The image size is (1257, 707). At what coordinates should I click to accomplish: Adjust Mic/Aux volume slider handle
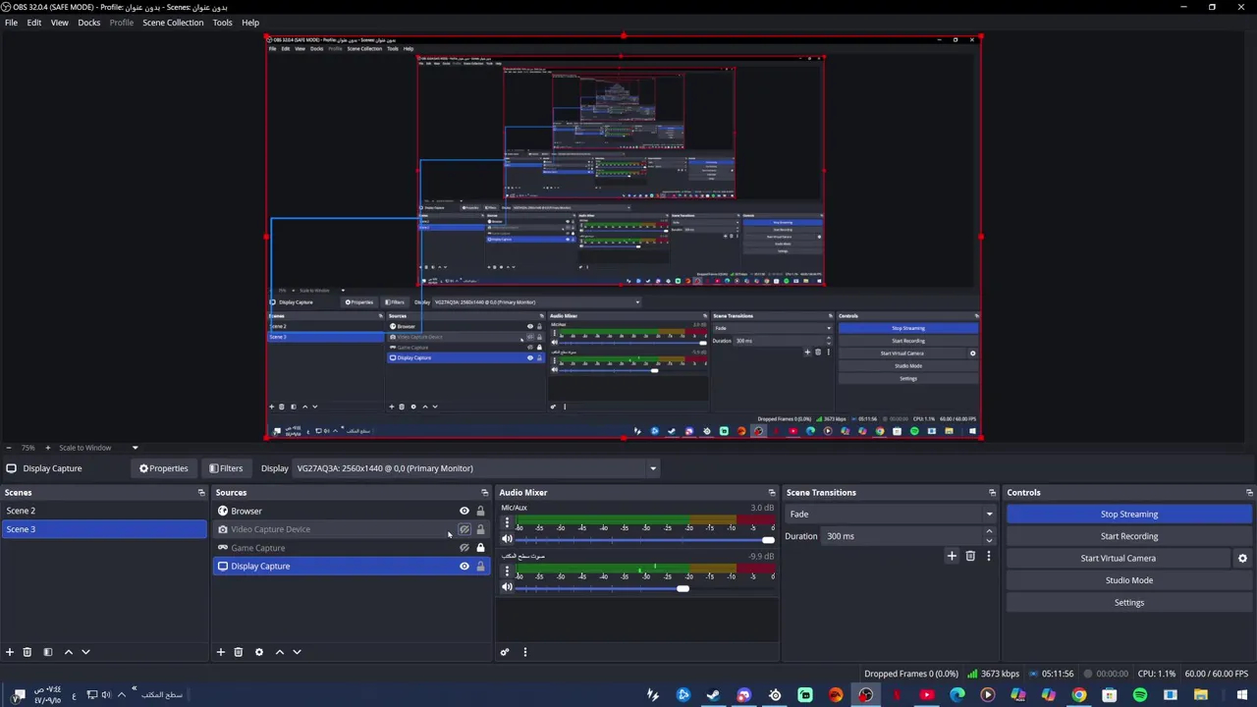pos(768,540)
